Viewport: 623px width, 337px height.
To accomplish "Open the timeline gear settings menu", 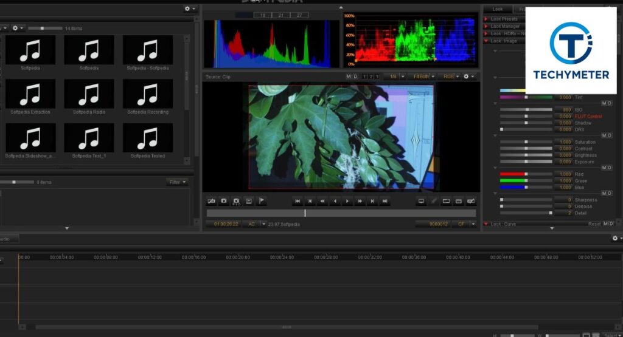I will point(617,238).
